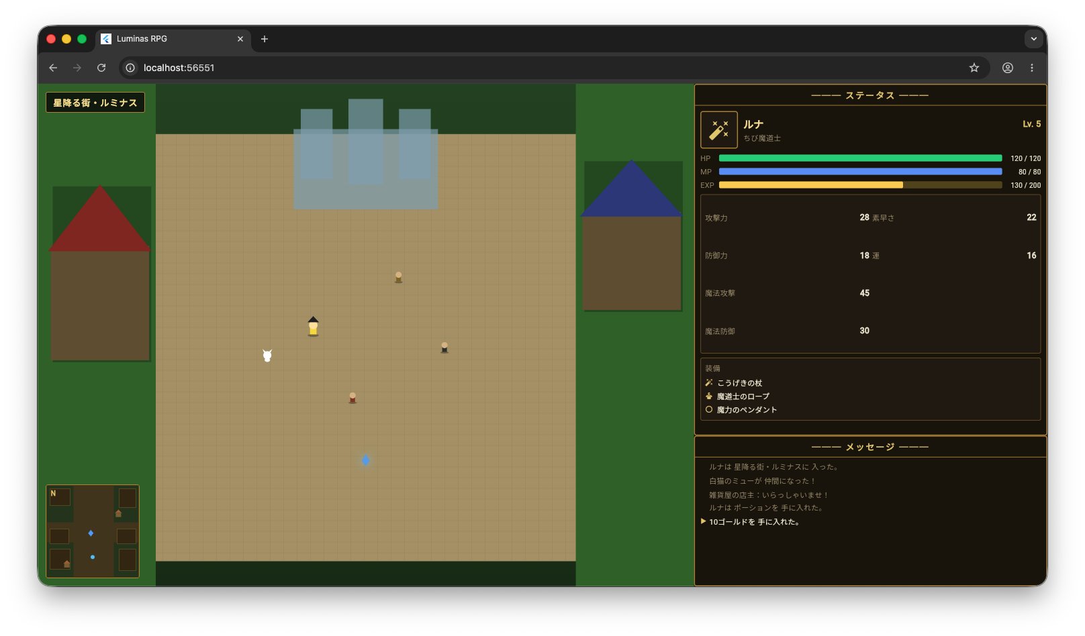
Task: Click the first message ルナは 星降る街・ルミナスに 入った。
Action: pos(773,467)
